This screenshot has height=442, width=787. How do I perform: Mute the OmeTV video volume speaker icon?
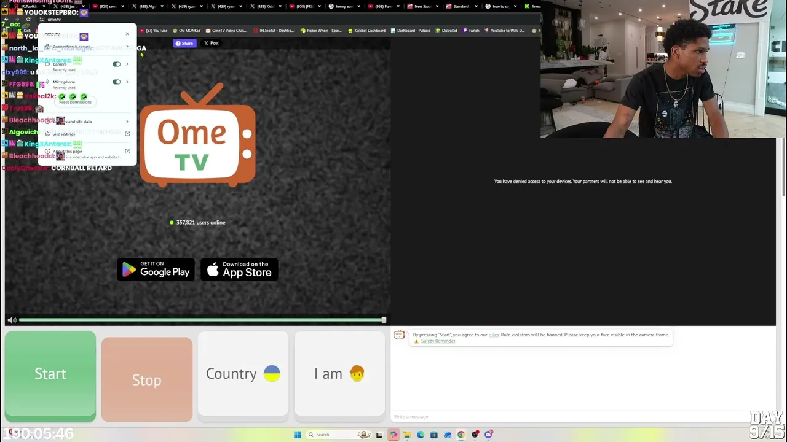12,320
